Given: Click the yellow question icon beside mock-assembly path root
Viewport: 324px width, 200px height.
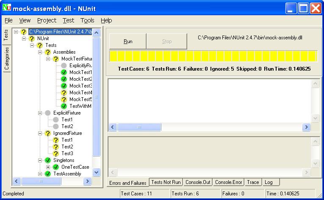Looking at the screenshot, I should (24, 32).
